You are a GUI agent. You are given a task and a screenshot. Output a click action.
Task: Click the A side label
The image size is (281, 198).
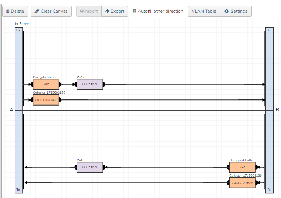point(11,110)
